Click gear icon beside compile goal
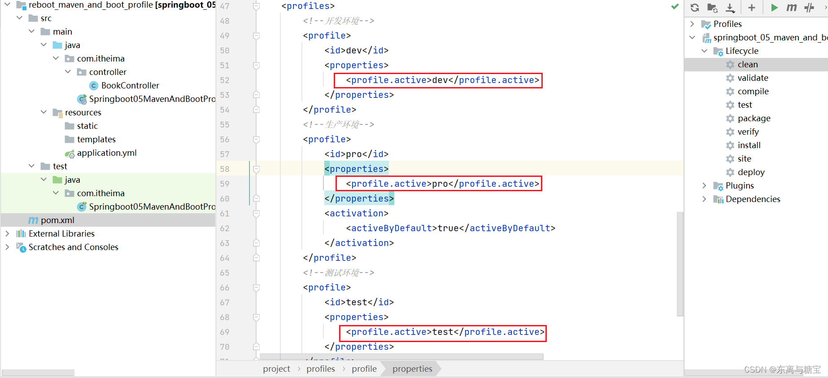 730,92
